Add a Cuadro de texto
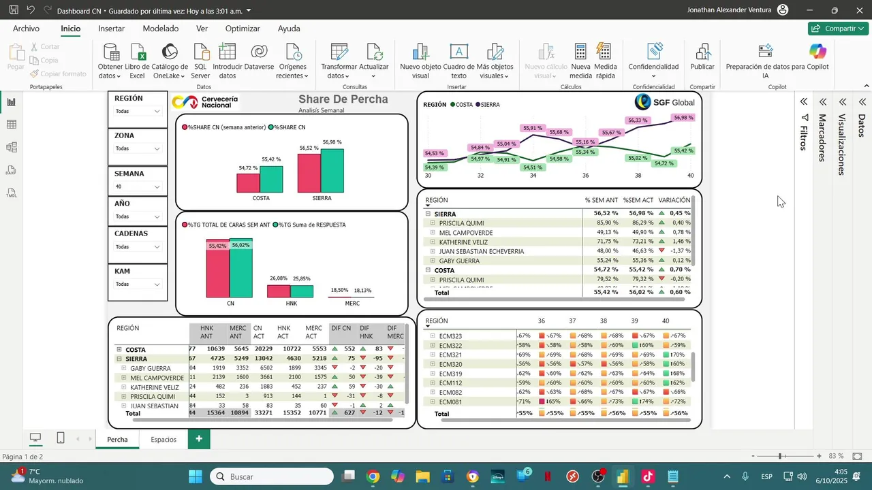 [459, 61]
